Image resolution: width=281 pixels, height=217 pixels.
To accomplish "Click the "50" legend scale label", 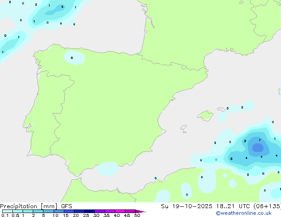I will click(137, 215).
